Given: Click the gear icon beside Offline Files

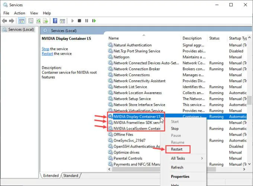Looking at the screenshot, I should [111, 134].
